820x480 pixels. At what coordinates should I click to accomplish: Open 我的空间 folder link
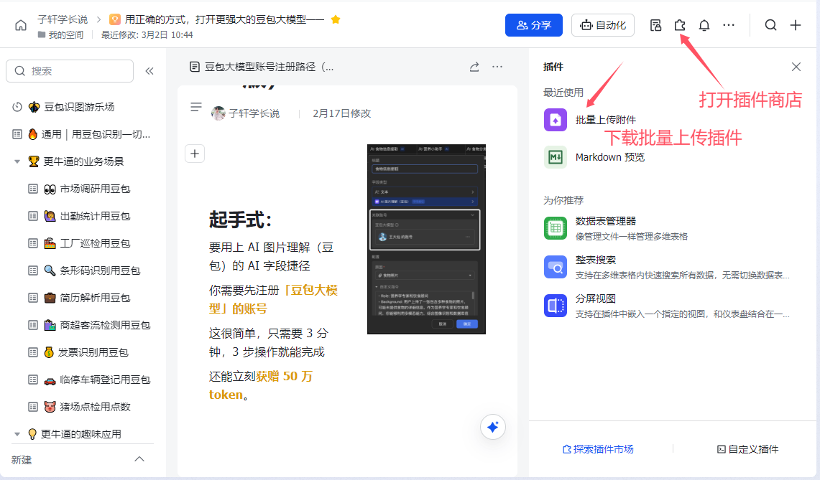pyautogui.click(x=60, y=34)
